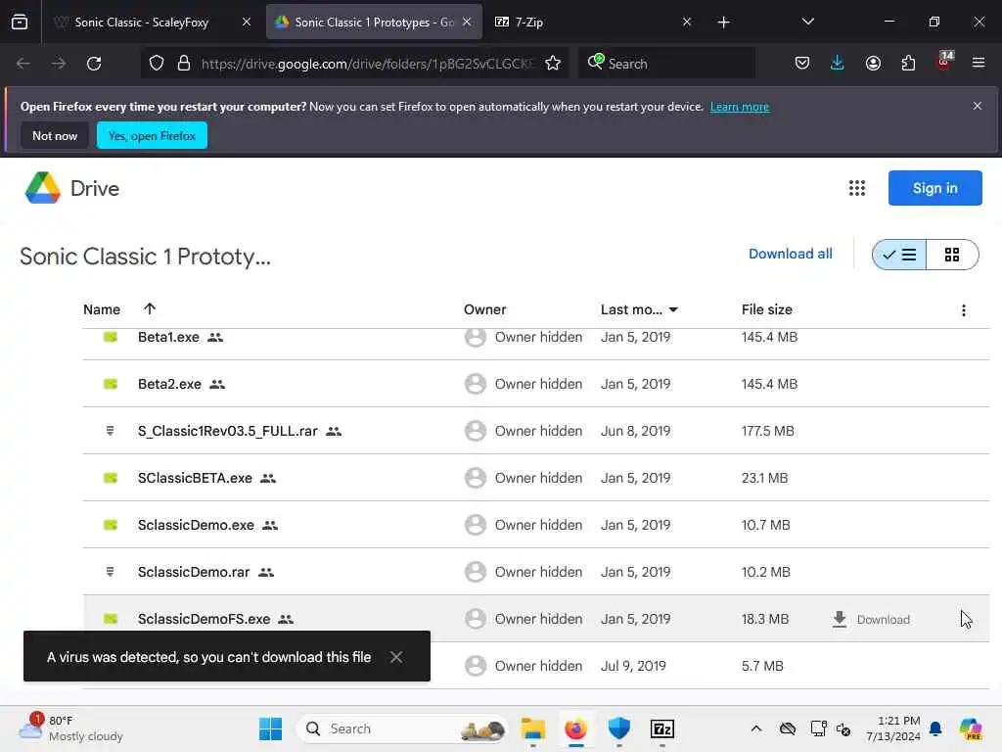Open the Firefox downloads panel
The image size is (1002, 752).
click(x=838, y=64)
